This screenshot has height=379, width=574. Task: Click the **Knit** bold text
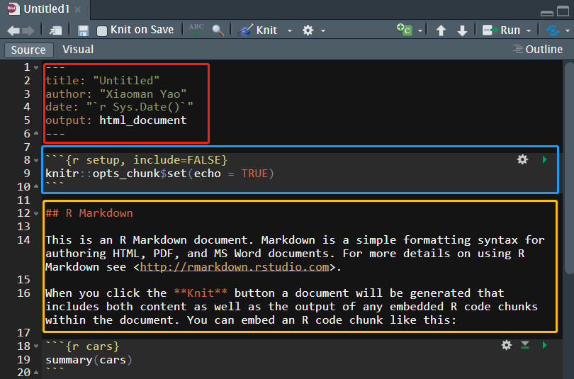pyautogui.click(x=201, y=293)
